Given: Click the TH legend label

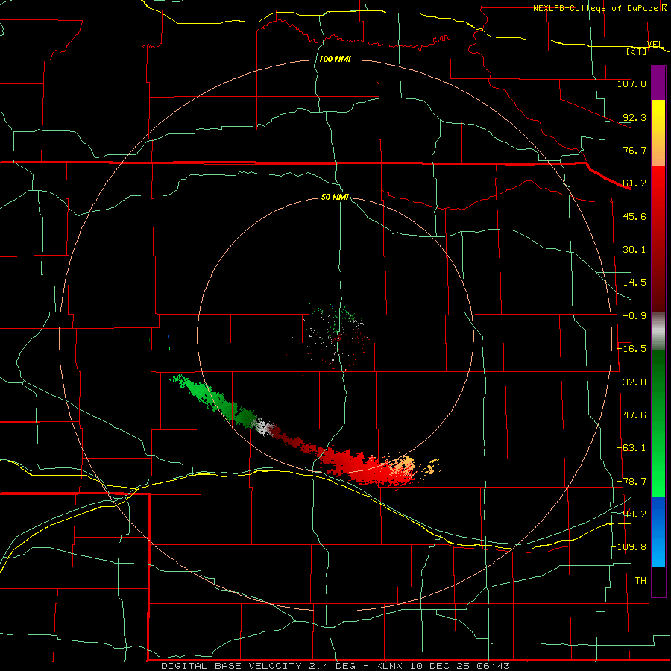Looking at the screenshot, I should click(640, 581).
